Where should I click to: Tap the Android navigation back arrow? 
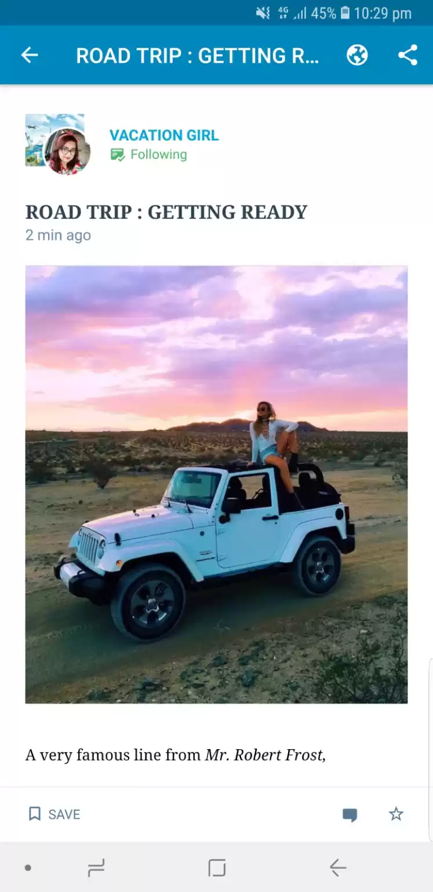[x=337, y=868]
